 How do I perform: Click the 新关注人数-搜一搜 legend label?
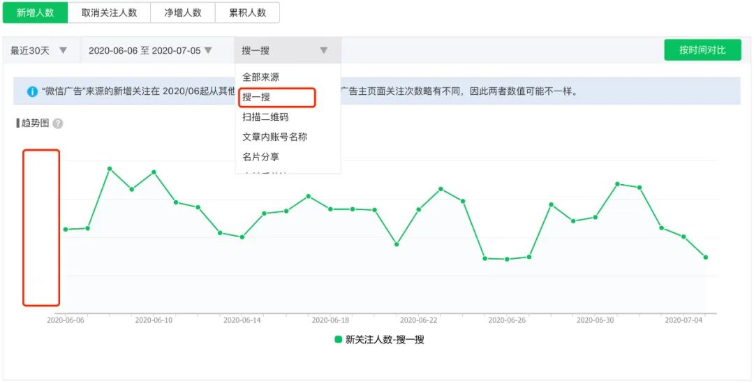[x=385, y=340]
